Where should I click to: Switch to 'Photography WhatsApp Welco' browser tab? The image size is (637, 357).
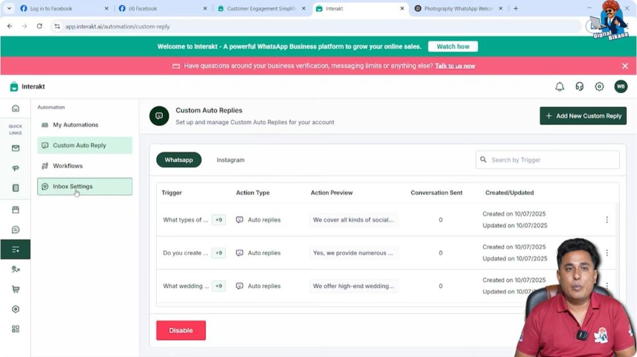point(458,9)
